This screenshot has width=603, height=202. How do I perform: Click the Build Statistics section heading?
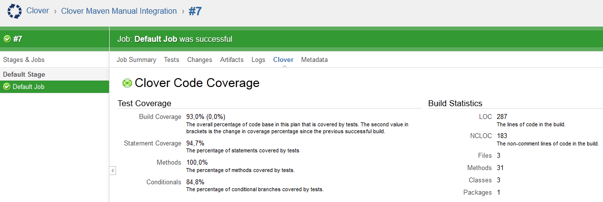coord(455,103)
